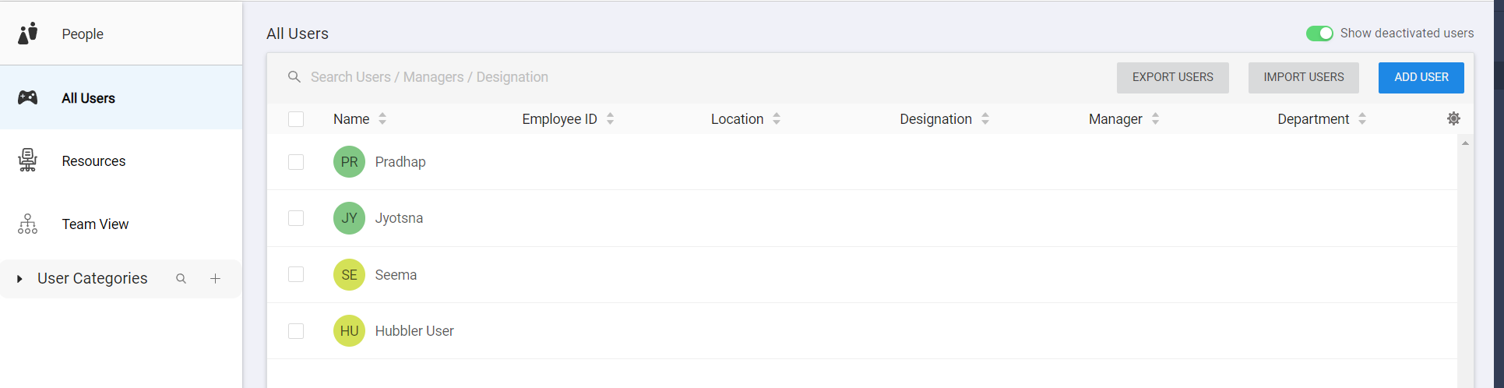The image size is (1504, 388).
Task: Click the People icon in sidebar header
Action: point(28,34)
